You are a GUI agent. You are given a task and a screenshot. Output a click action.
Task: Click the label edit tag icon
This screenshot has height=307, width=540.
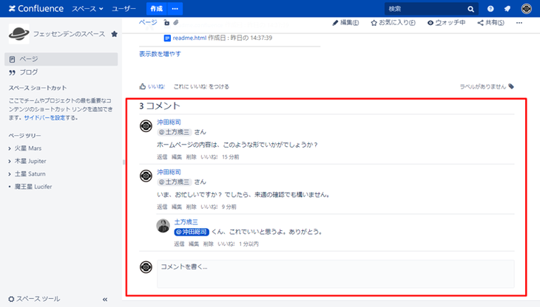click(x=511, y=86)
